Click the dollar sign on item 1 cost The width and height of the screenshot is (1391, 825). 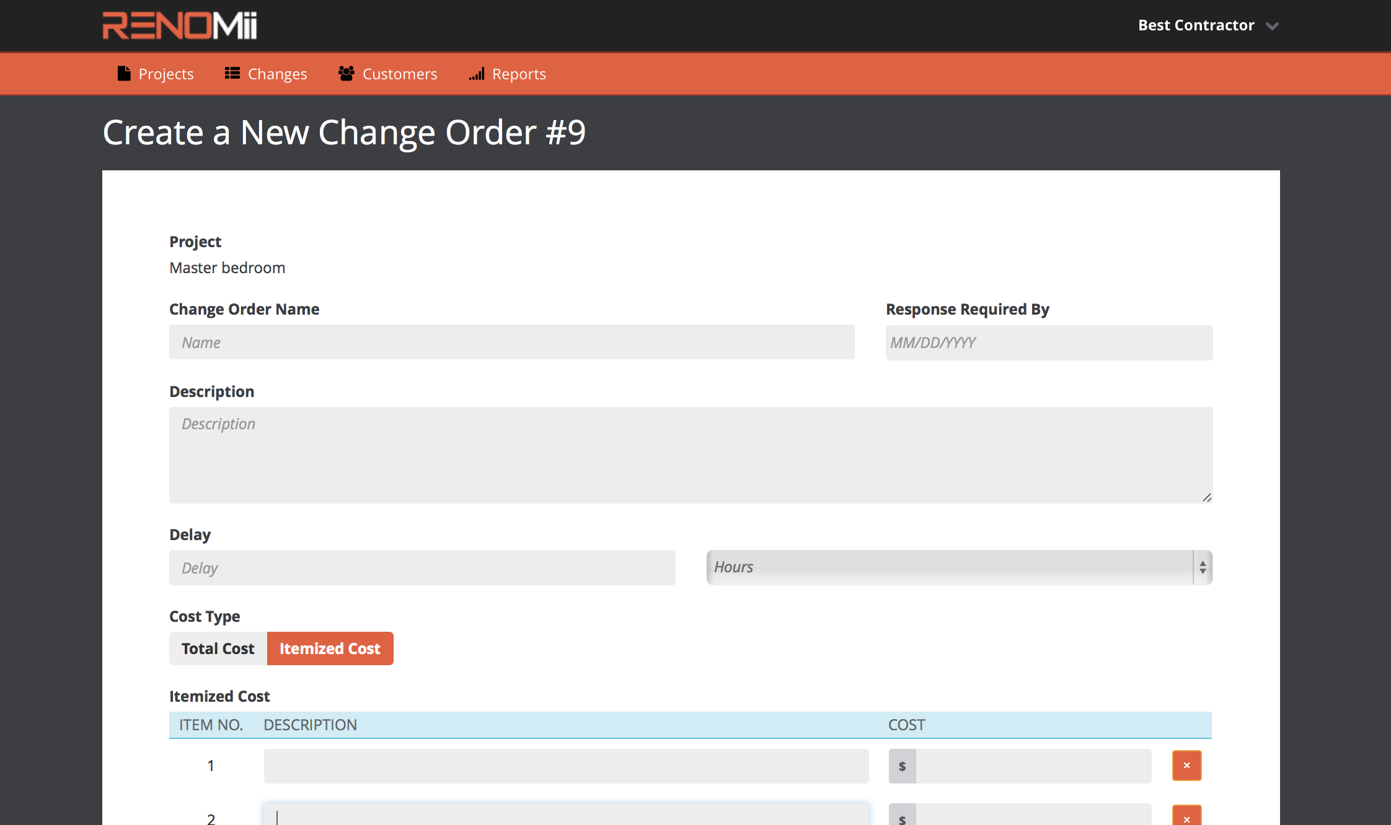(902, 766)
